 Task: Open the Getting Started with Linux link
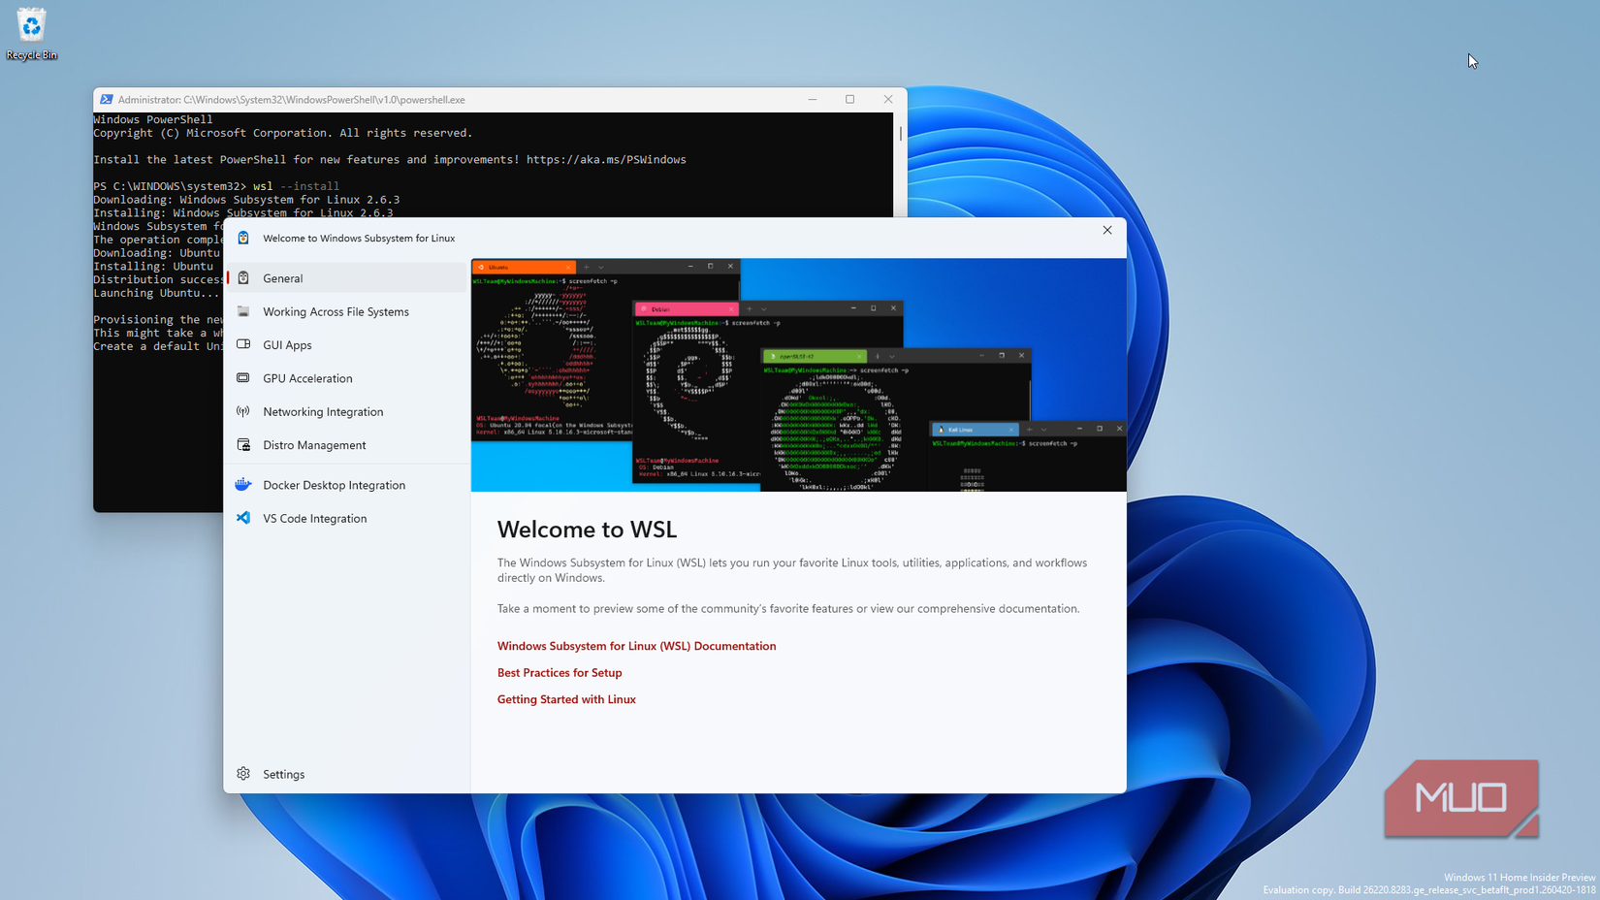566,699
